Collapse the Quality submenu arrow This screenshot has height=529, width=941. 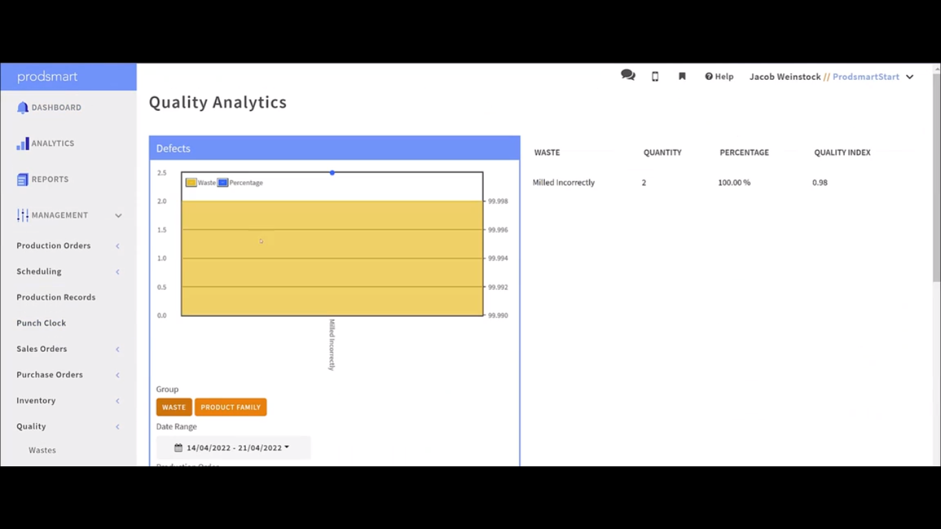pyautogui.click(x=118, y=427)
